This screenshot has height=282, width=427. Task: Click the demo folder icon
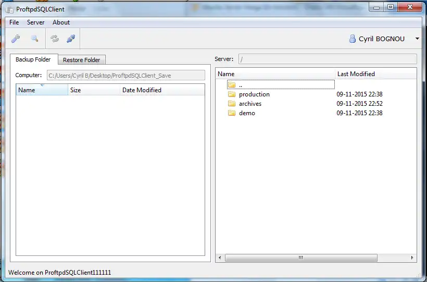[x=232, y=113]
